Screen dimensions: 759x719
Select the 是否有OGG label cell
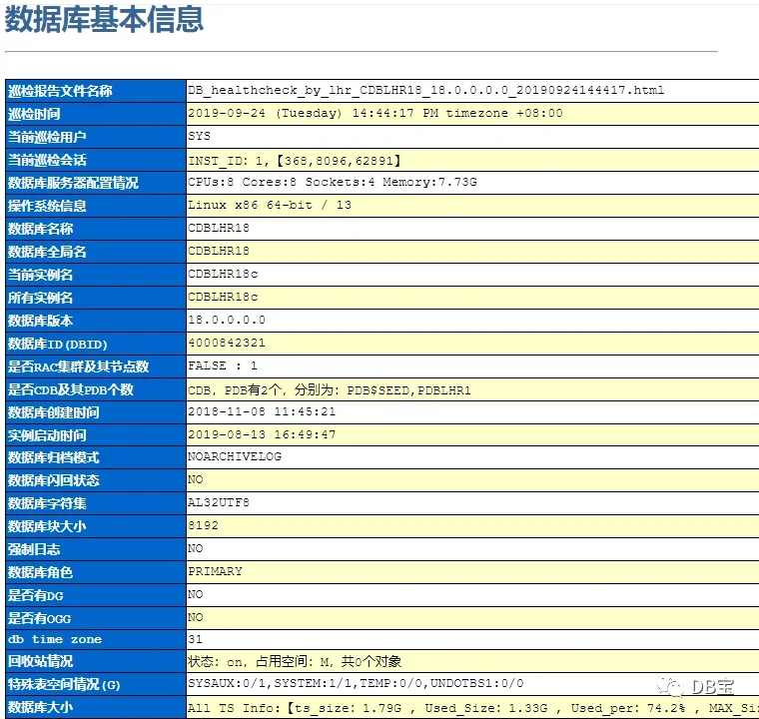96,619
